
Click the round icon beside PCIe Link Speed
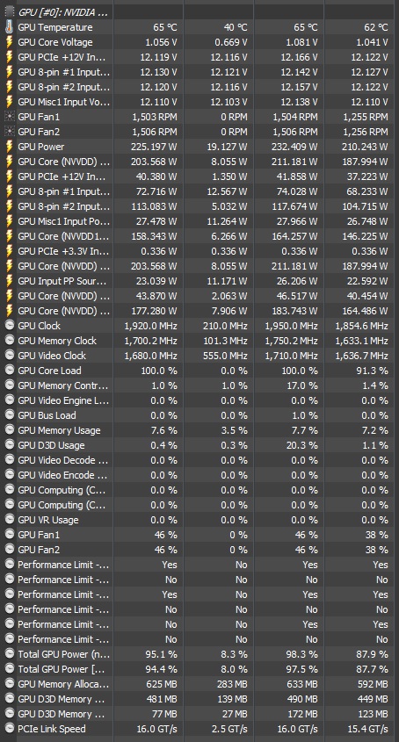point(10,729)
